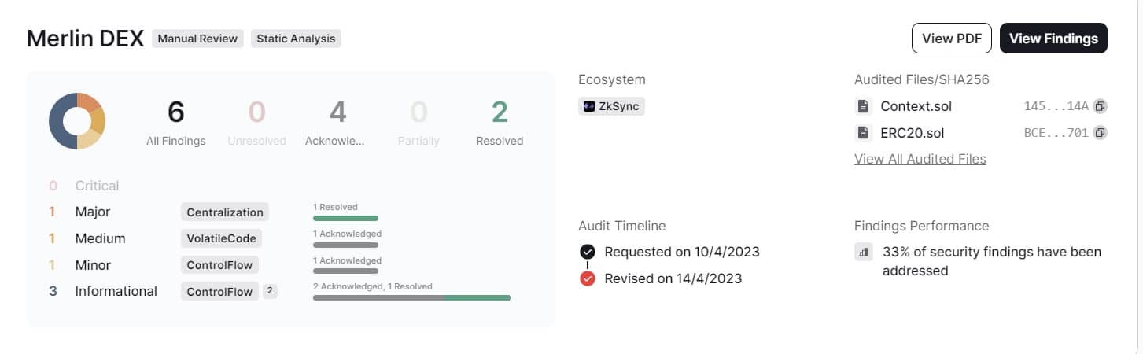1143x354 pixels.
Task: Click the Ecosystem heading
Action: (x=611, y=79)
